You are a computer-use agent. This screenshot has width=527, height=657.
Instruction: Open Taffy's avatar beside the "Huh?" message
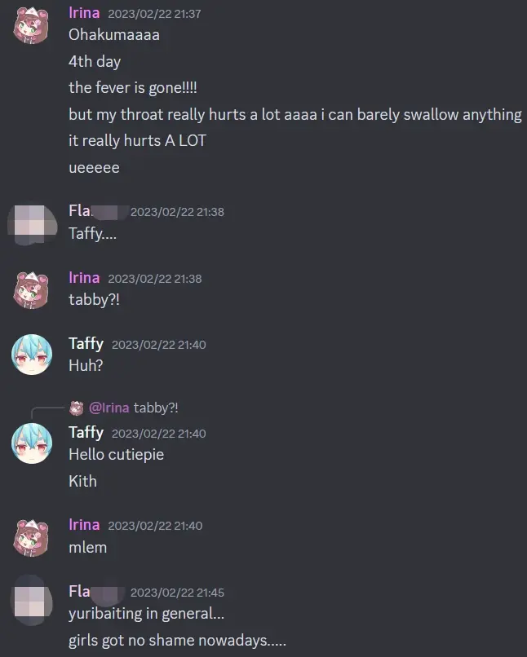tap(32, 355)
